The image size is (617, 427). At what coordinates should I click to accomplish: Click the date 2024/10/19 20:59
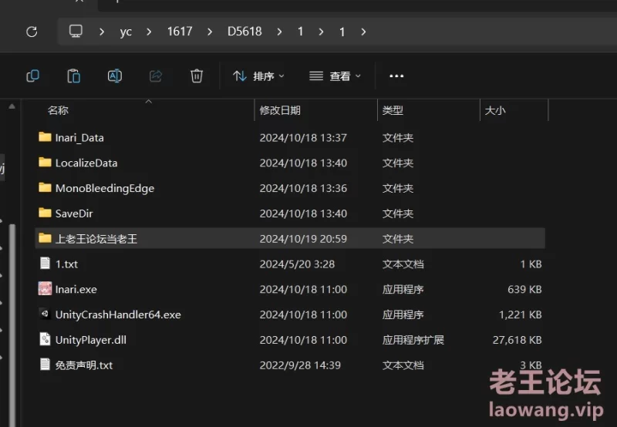303,239
